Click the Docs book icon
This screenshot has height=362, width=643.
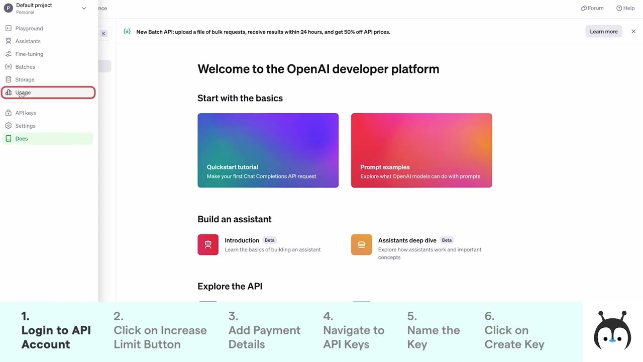[x=8, y=139]
